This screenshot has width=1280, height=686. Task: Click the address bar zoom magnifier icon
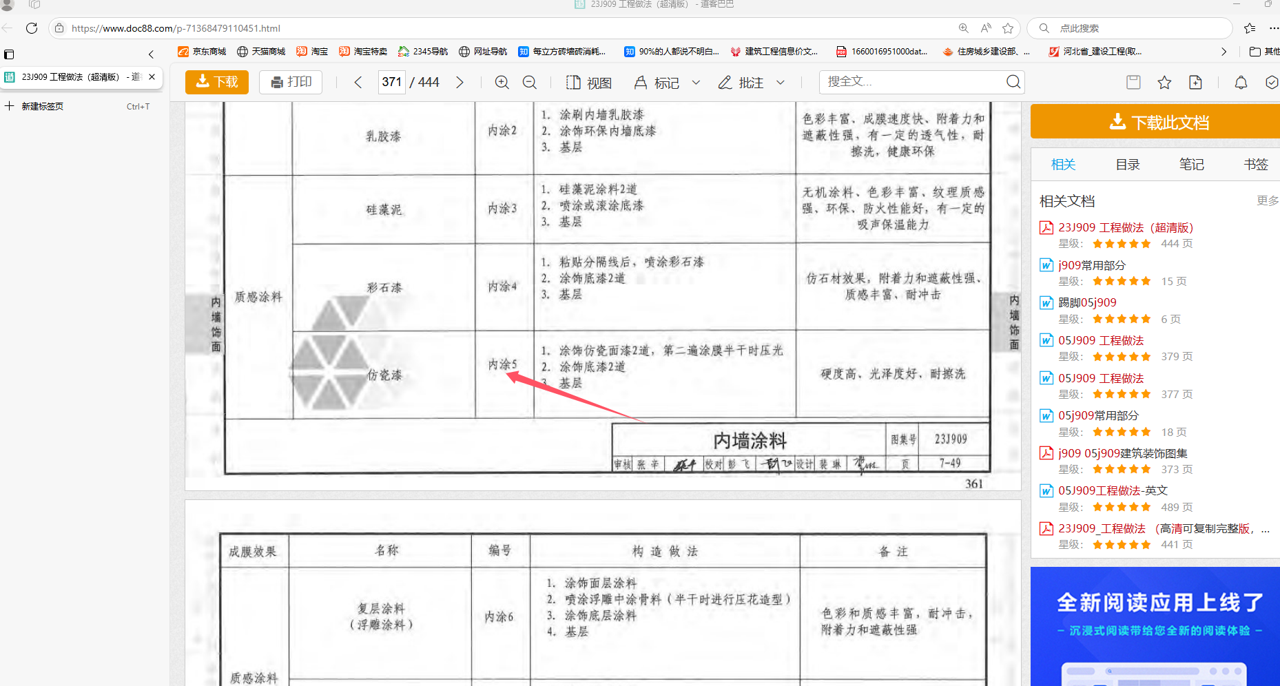963,28
